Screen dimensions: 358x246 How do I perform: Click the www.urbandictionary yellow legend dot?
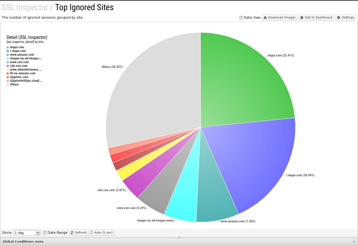tap(8, 70)
